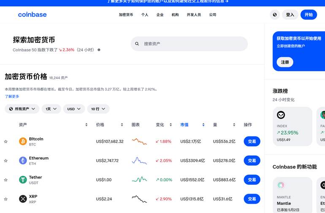Open the 加密货币 nav menu
This screenshot has width=325, height=213.
pyautogui.click(x=126, y=15)
